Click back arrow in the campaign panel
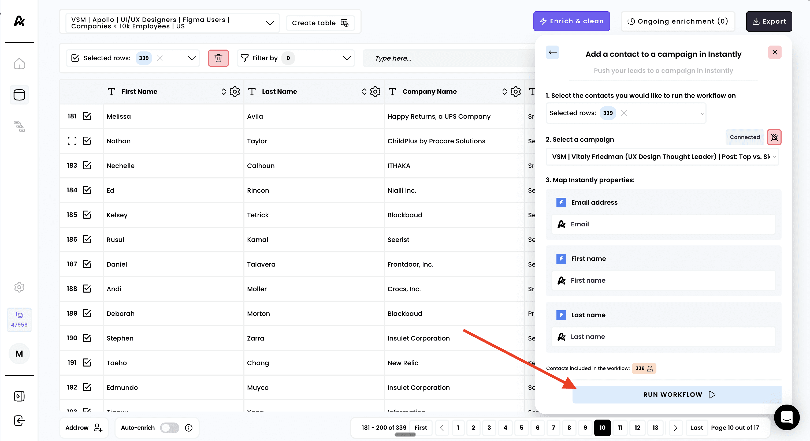This screenshot has width=810, height=441. [x=552, y=52]
